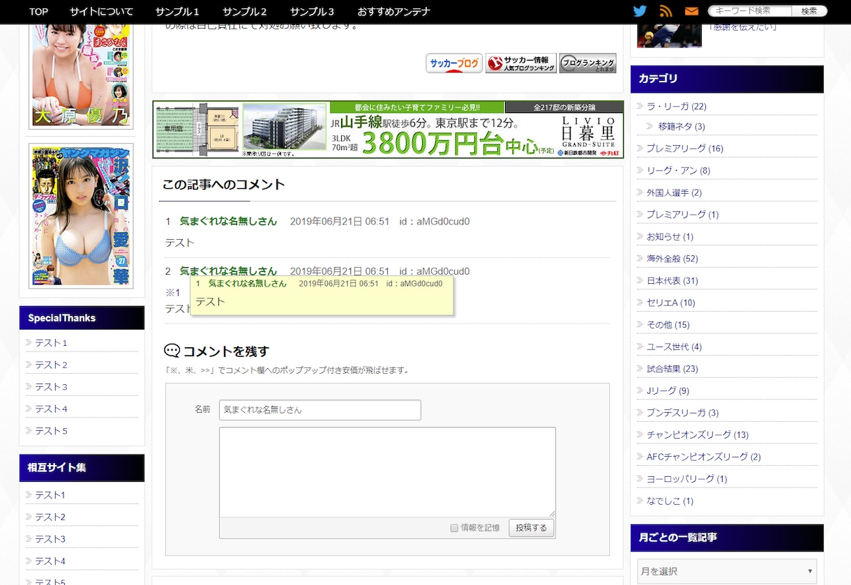Click comment 1 author 気まぐれな名無しさん

(x=228, y=222)
